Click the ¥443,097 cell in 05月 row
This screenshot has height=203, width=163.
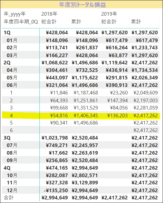tap(57, 78)
